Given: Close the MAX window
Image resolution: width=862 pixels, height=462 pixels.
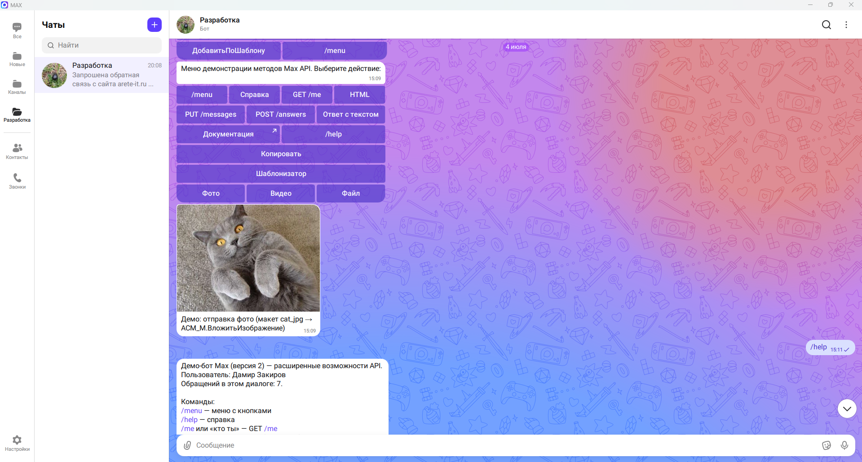Looking at the screenshot, I should click(851, 5).
